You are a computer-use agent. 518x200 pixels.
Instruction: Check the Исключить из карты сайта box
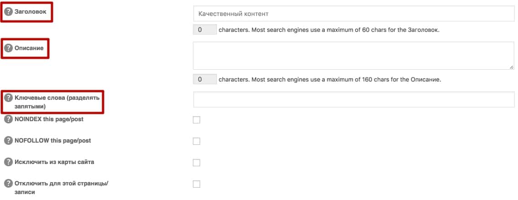(x=197, y=163)
